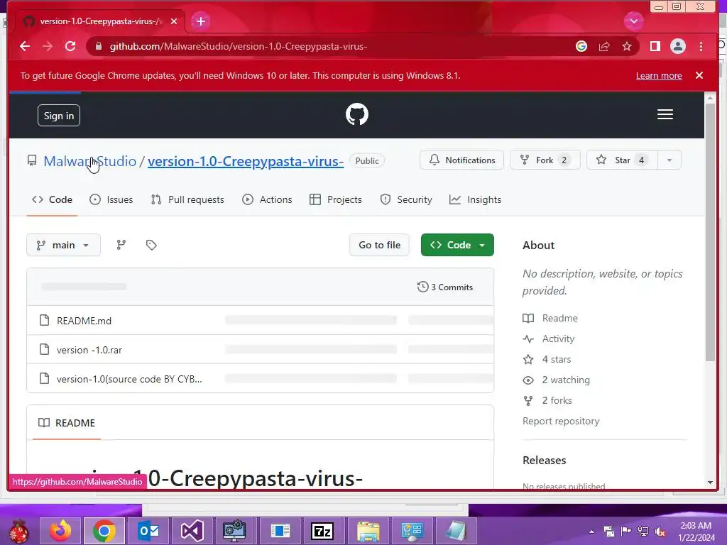Show hidden system tray icons
The image size is (727, 545).
point(591,532)
